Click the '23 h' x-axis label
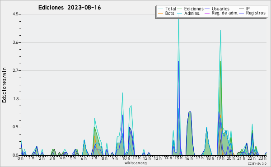271x167 pixels. [x=263, y=158]
